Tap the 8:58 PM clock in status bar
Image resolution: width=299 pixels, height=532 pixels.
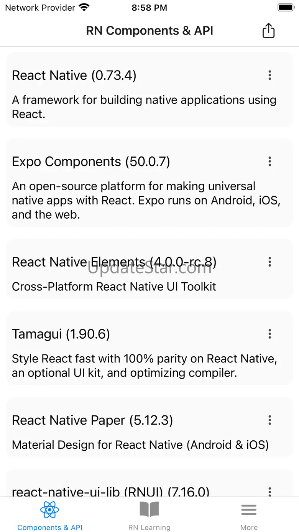click(x=149, y=8)
